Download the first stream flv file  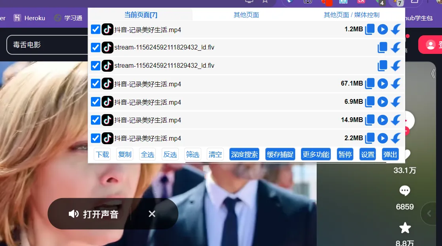[x=396, y=48]
